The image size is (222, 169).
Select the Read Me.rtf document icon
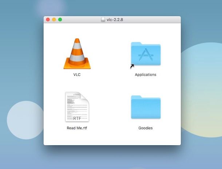[x=77, y=107]
